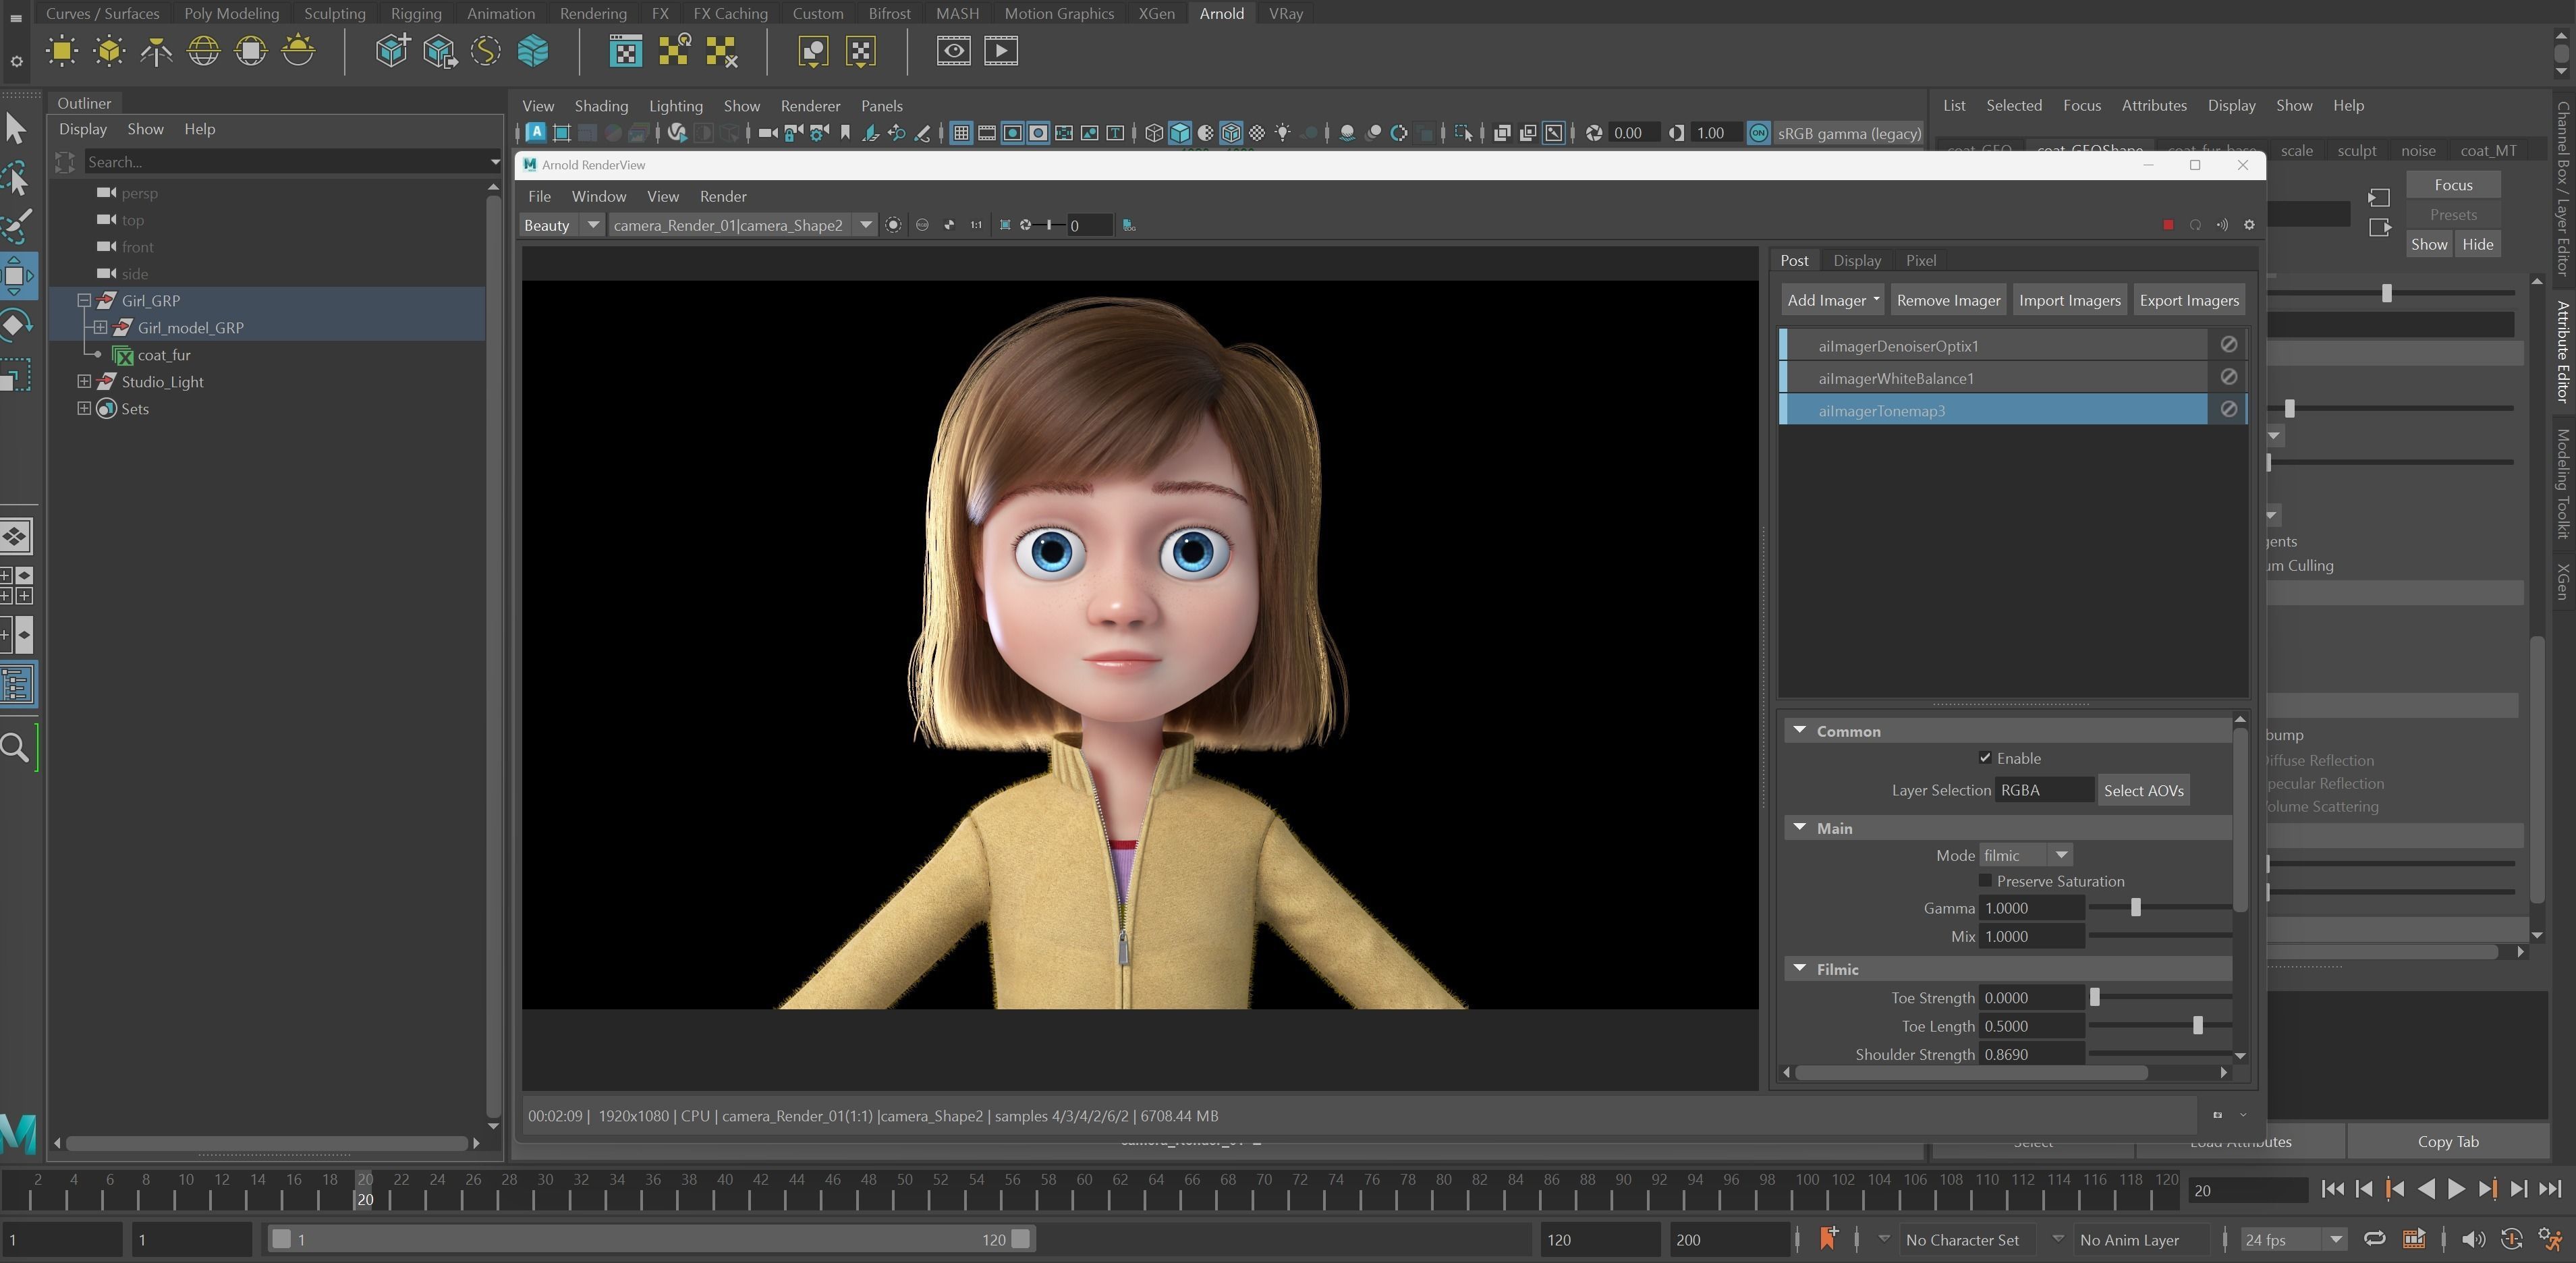2576x1263 pixels.
Task: Switch to the Display tab in RenderView
Action: pos(1857,260)
